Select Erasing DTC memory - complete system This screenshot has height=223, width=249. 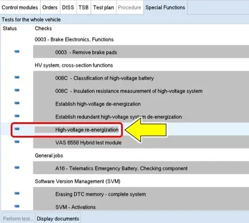click(141, 194)
